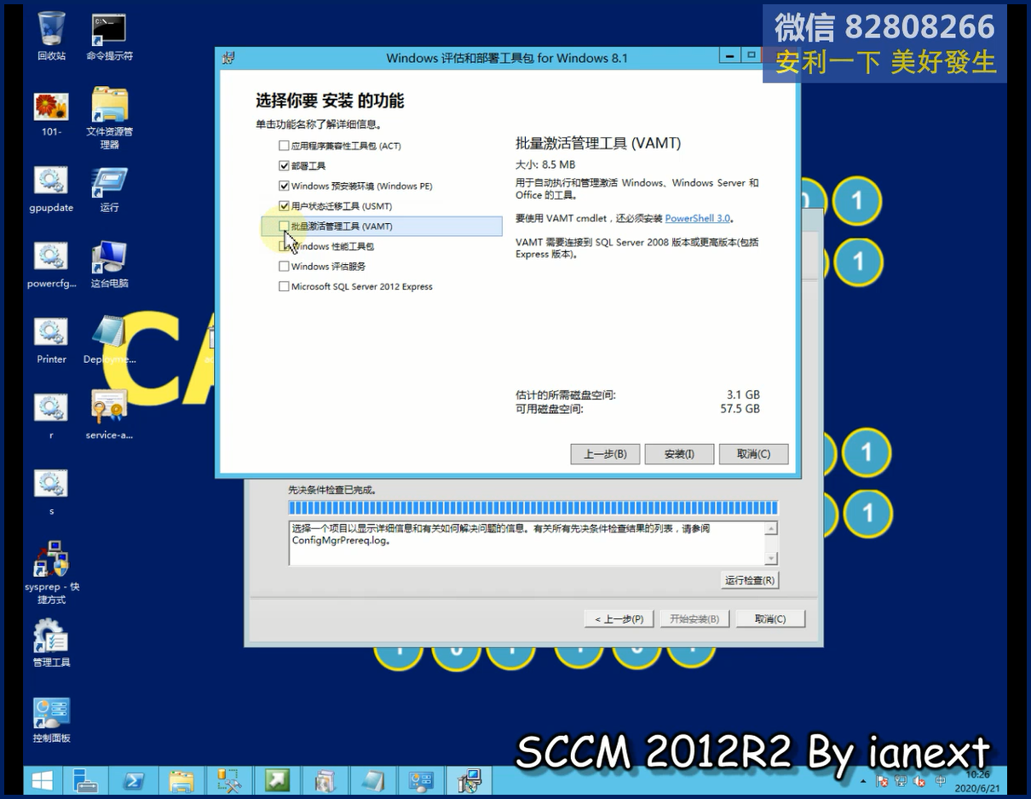Select the desktop icon labeled r

click(51, 417)
